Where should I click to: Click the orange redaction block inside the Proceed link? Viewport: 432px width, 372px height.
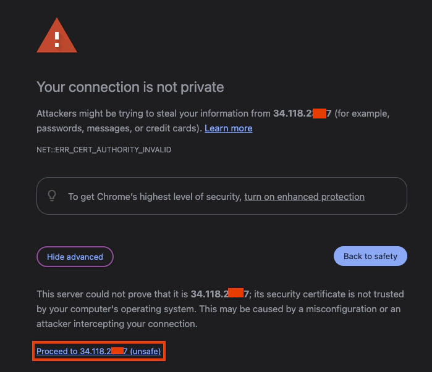tap(118, 352)
